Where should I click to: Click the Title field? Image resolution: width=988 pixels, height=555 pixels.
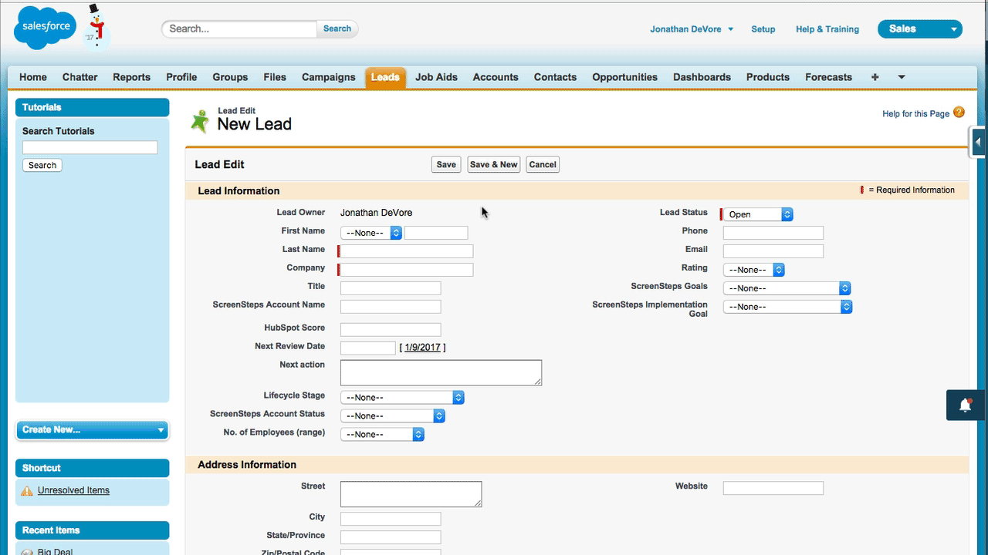coord(391,288)
